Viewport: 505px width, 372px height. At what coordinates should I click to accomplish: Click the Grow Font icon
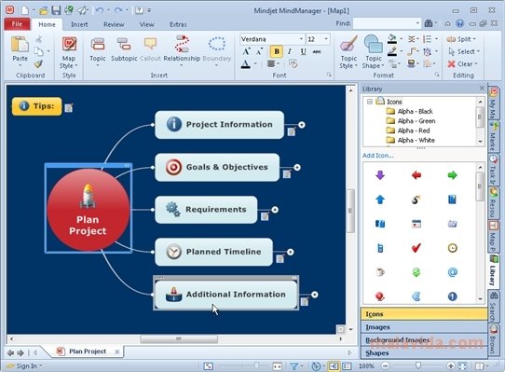point(246,51)
